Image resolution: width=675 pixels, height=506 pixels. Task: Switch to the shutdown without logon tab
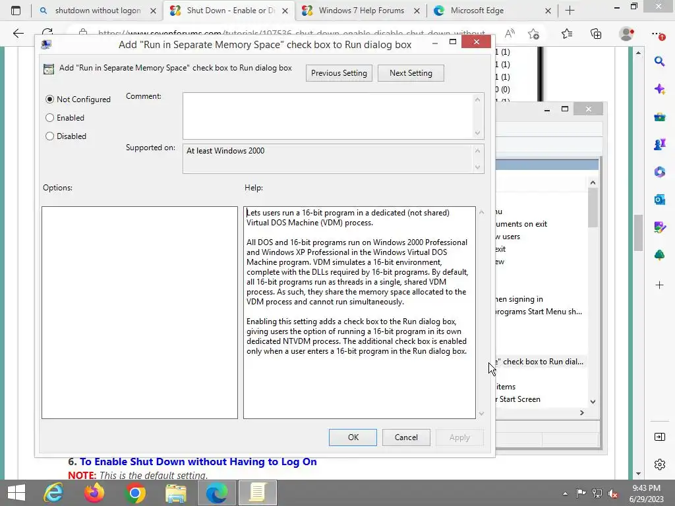click(x=98, y=11)
